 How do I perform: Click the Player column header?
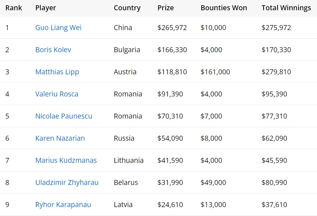(x=46, y=8)
